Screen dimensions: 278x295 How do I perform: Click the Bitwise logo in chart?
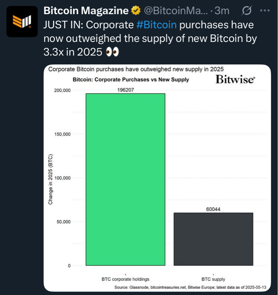pyautogui.click(x=235, y=80)
